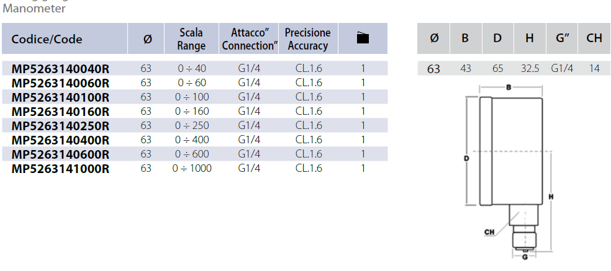The image size is (611, 271).
Task: Open the MP5263140100R product row
Action: pyautogui.click(x=61, y=97)
